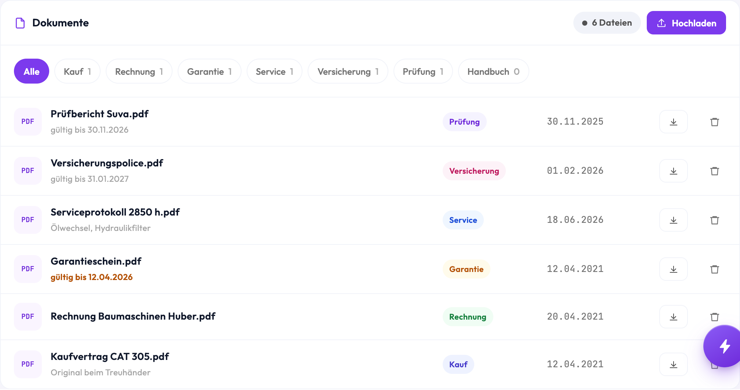Delete Versicherungspolice.pdf via trash icon

coord(714,171)
